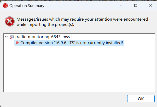157x107 pixels.
Task: Click the greyed-out minimize button
Action: 121,5
